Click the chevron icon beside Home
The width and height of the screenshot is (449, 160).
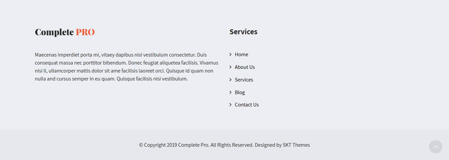point(230,55)
